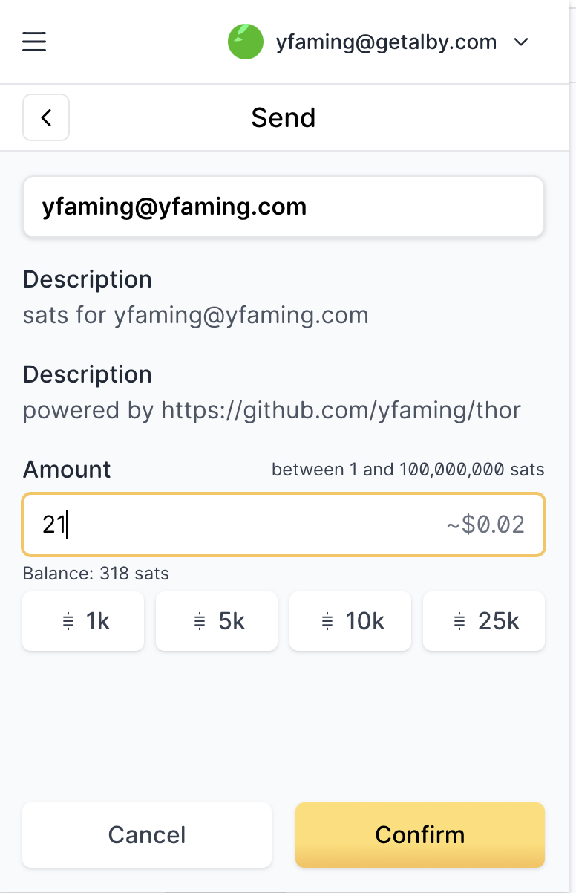Click the sats symbol on the 5k preset
This screenshot has height=893, width=576.
(x=200, y=622)
